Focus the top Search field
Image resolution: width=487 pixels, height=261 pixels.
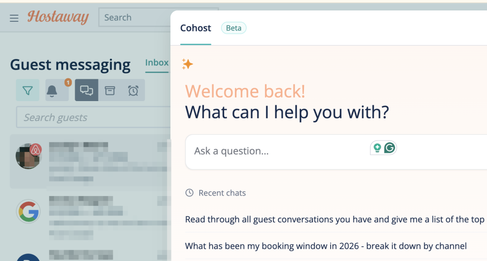(x=135, y=18)
